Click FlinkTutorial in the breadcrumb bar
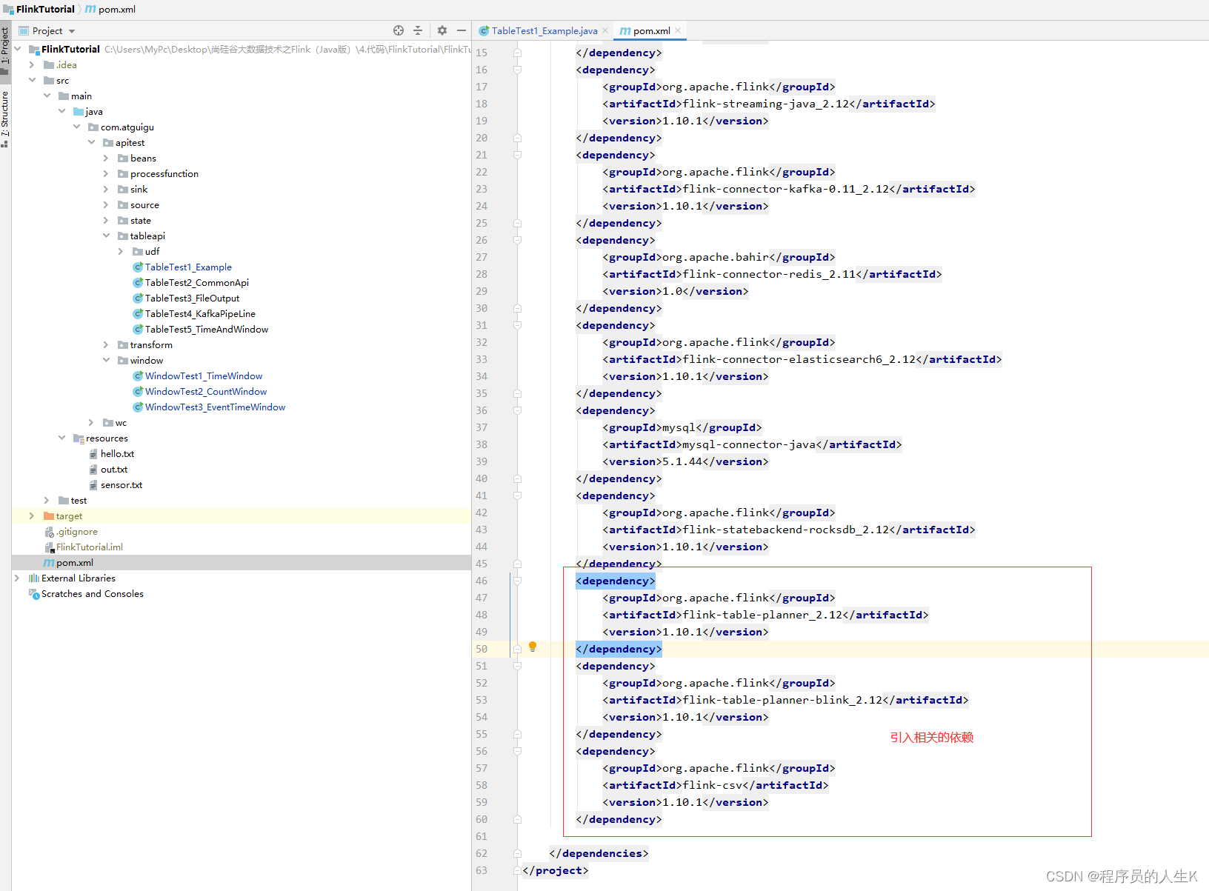The image size is (1209, 891). click(45, 9)
